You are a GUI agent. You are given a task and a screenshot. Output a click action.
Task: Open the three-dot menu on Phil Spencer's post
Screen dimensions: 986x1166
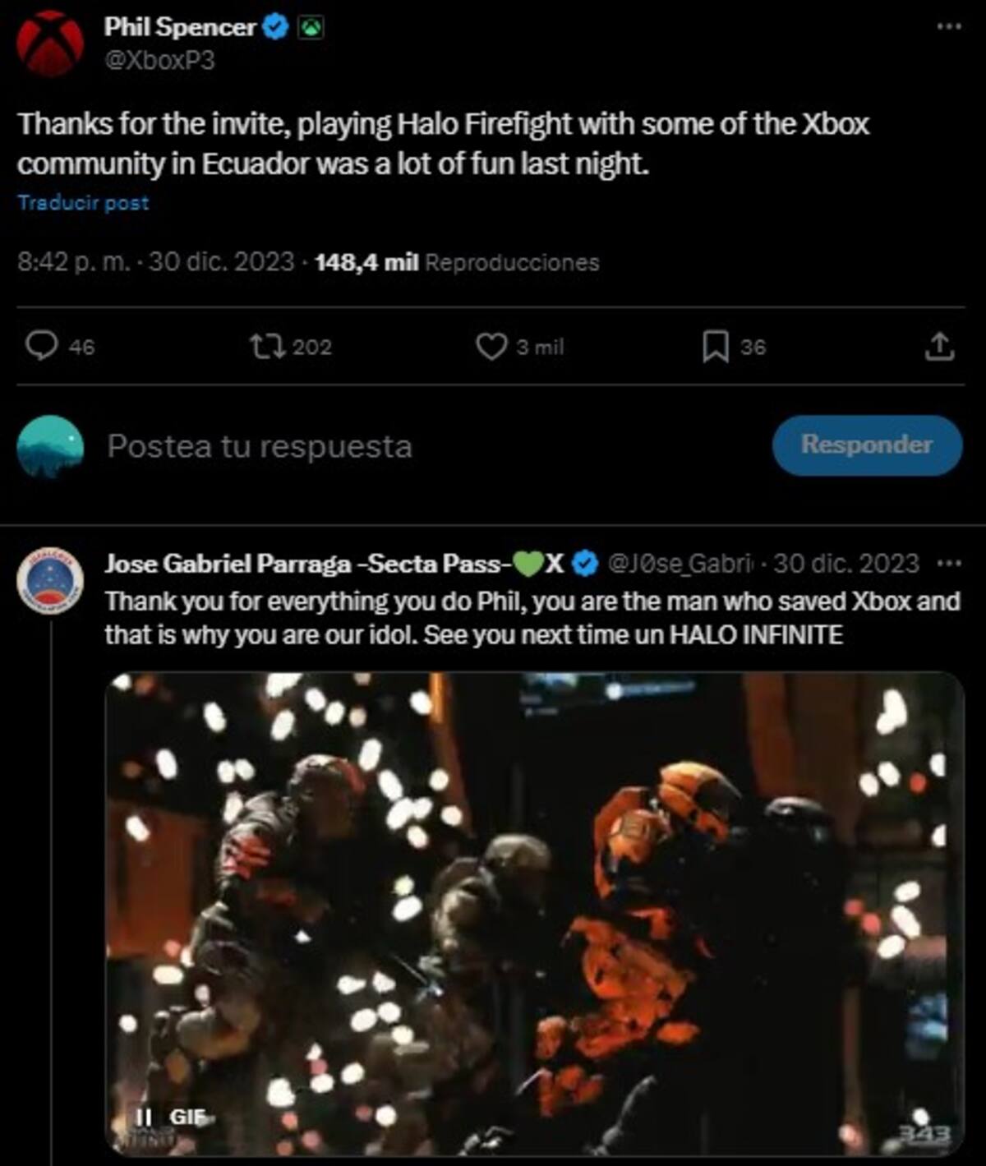pos(948,27)
